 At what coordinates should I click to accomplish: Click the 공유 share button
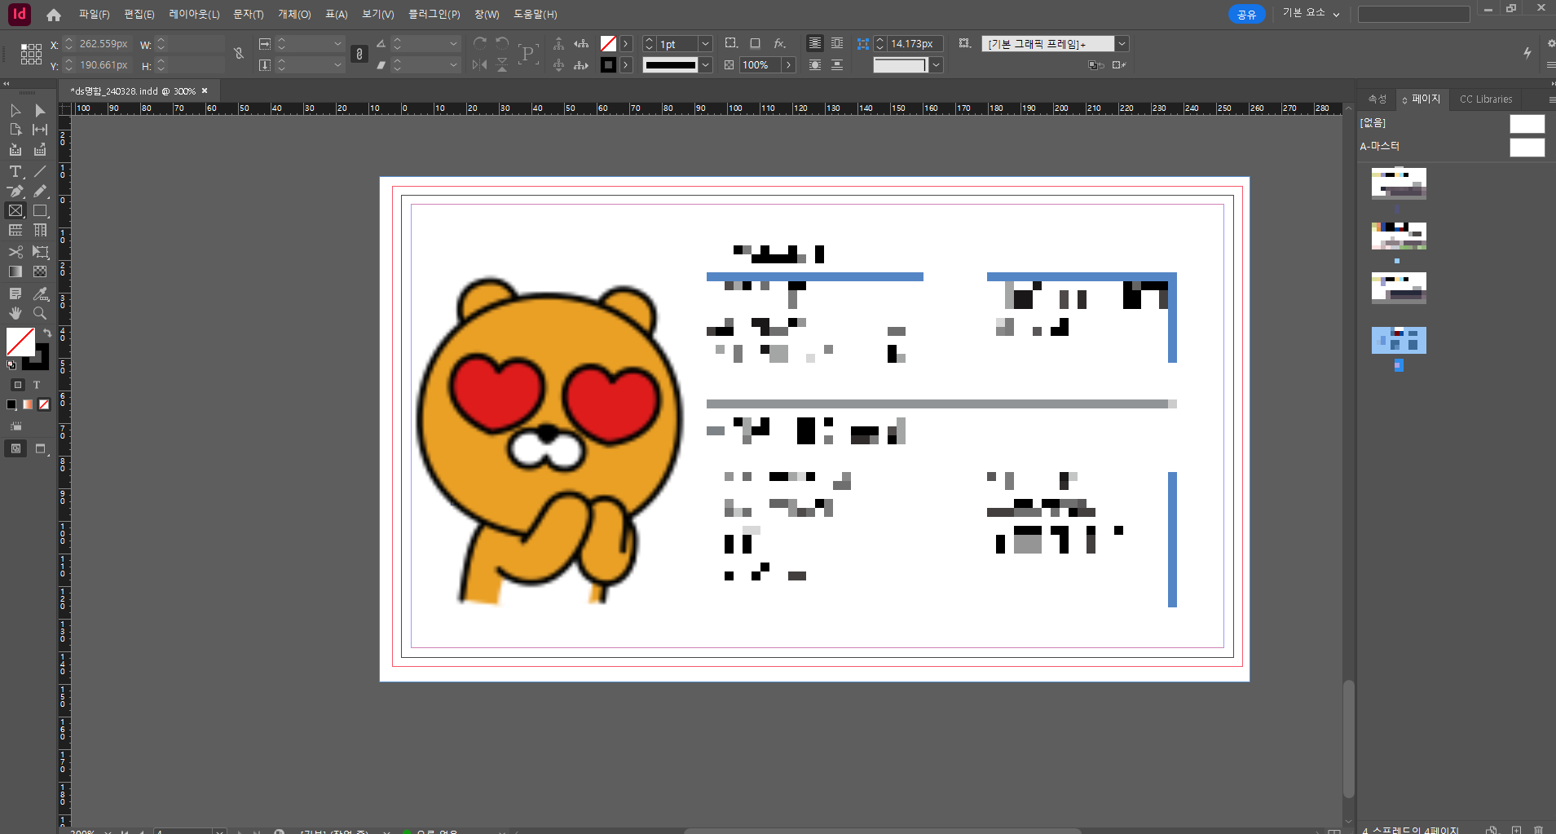(x=1246, y=14)
